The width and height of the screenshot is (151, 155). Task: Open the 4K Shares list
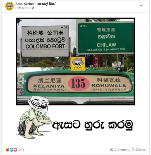click(138, 150)
